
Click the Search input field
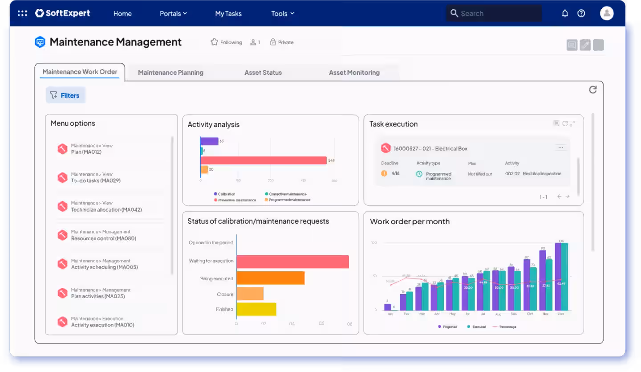click(494, 13)
